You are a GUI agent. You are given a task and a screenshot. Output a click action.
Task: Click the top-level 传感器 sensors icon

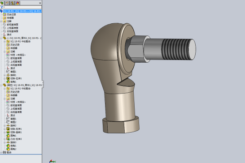click(4, 18)
